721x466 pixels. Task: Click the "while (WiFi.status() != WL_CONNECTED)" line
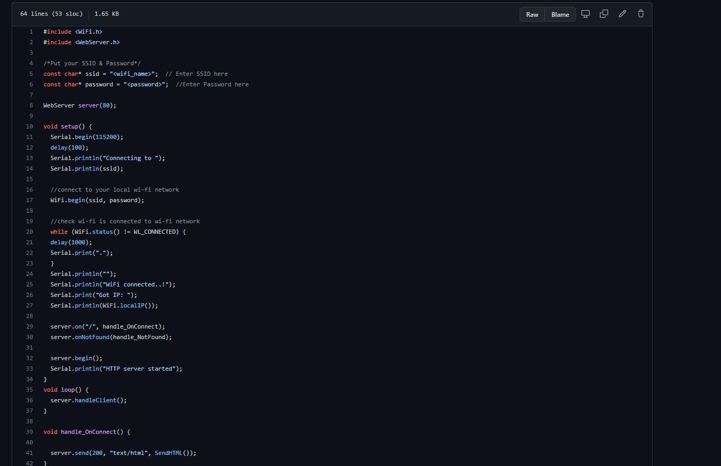pyautogui.click(x=119, y=232)
